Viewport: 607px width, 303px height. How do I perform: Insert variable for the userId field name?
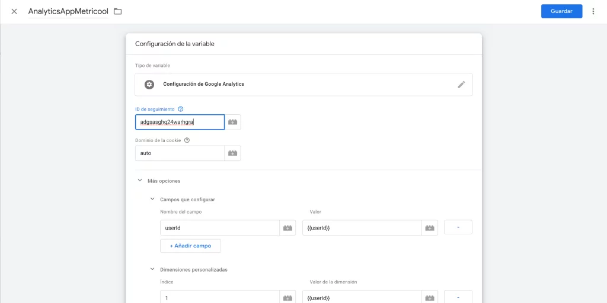coord(287,228)
